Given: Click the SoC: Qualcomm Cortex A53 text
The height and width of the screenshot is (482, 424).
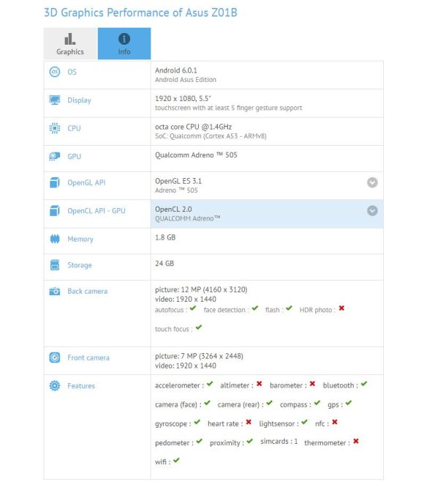Looking at the screenshot, I should point(211,136).
